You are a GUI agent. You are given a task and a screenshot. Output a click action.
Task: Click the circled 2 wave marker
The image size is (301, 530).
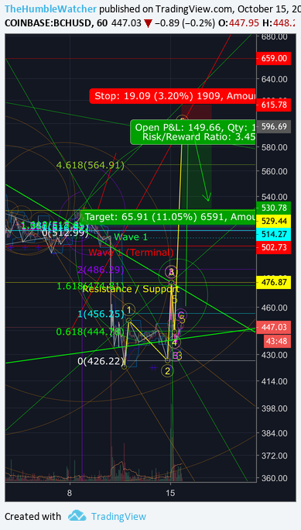167,371
